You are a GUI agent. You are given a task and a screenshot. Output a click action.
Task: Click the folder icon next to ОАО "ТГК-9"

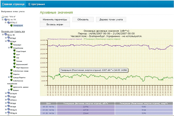click(x=3, y=17)
